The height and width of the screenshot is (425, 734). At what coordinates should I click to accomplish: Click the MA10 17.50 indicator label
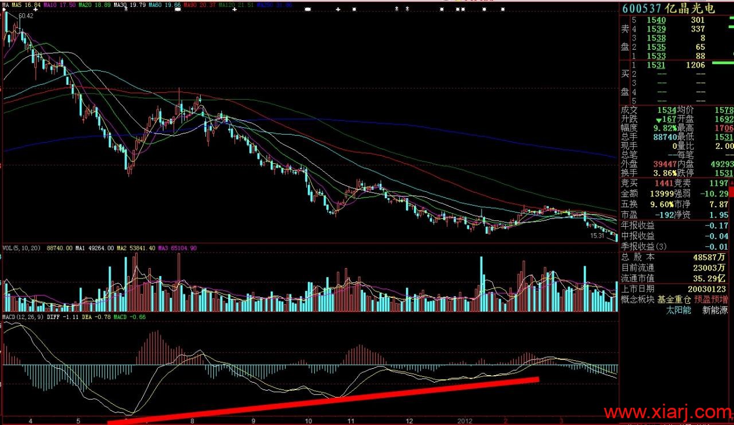tap(58, 5)
